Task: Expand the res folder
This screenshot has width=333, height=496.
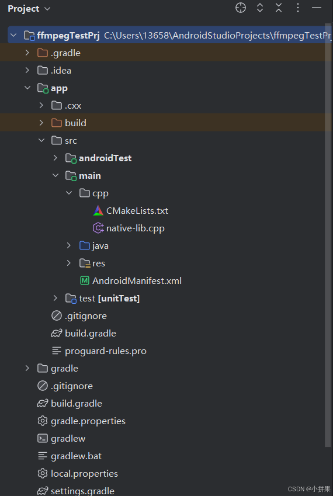Action: click(68, 263)
